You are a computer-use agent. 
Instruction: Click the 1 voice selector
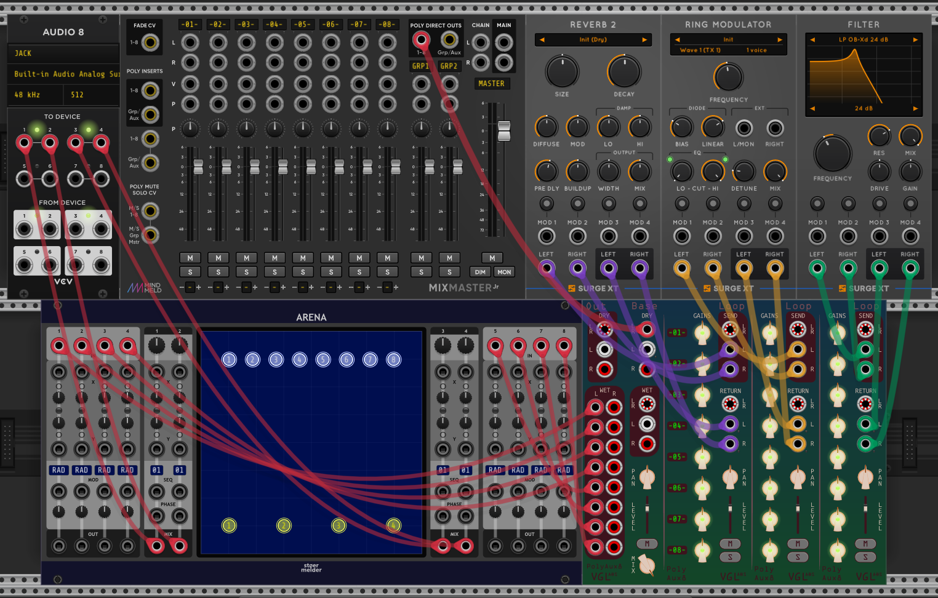click(756, 50)
